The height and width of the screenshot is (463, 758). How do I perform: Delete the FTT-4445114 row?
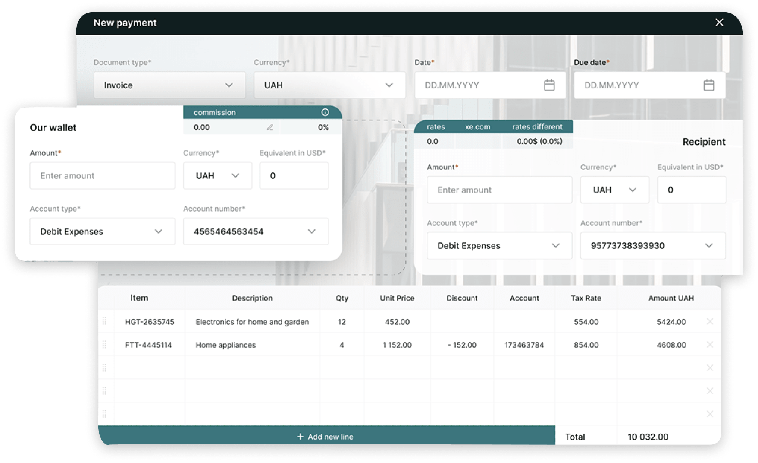coord(710,345)
